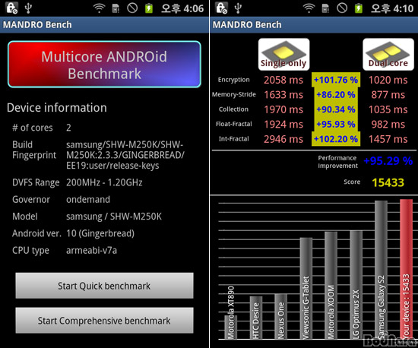
Task: Tap the Governor value ondemand
Action: (88, 200)
